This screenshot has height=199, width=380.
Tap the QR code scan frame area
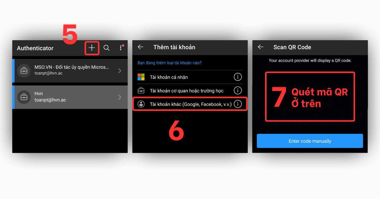click(x=309, y=97)
